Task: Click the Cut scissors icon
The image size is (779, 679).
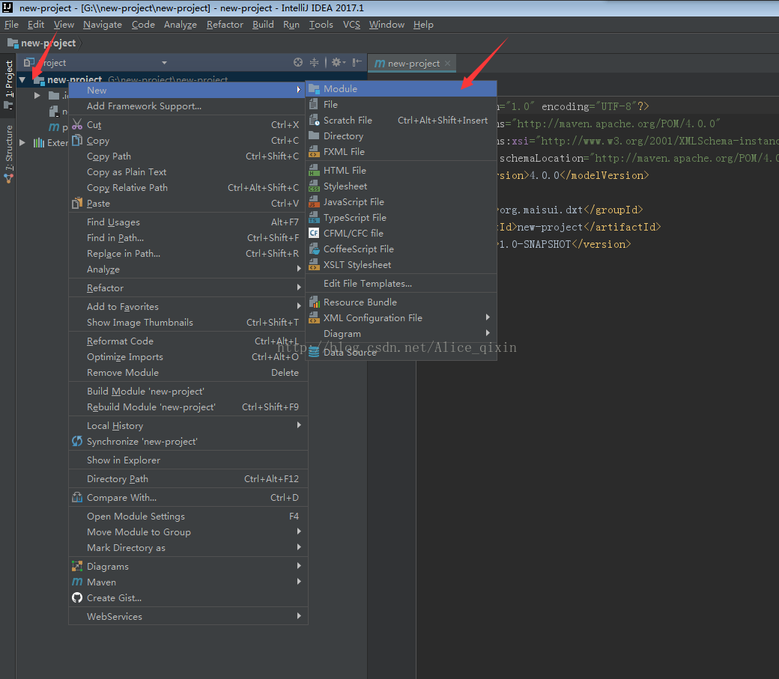Action: 77,124
